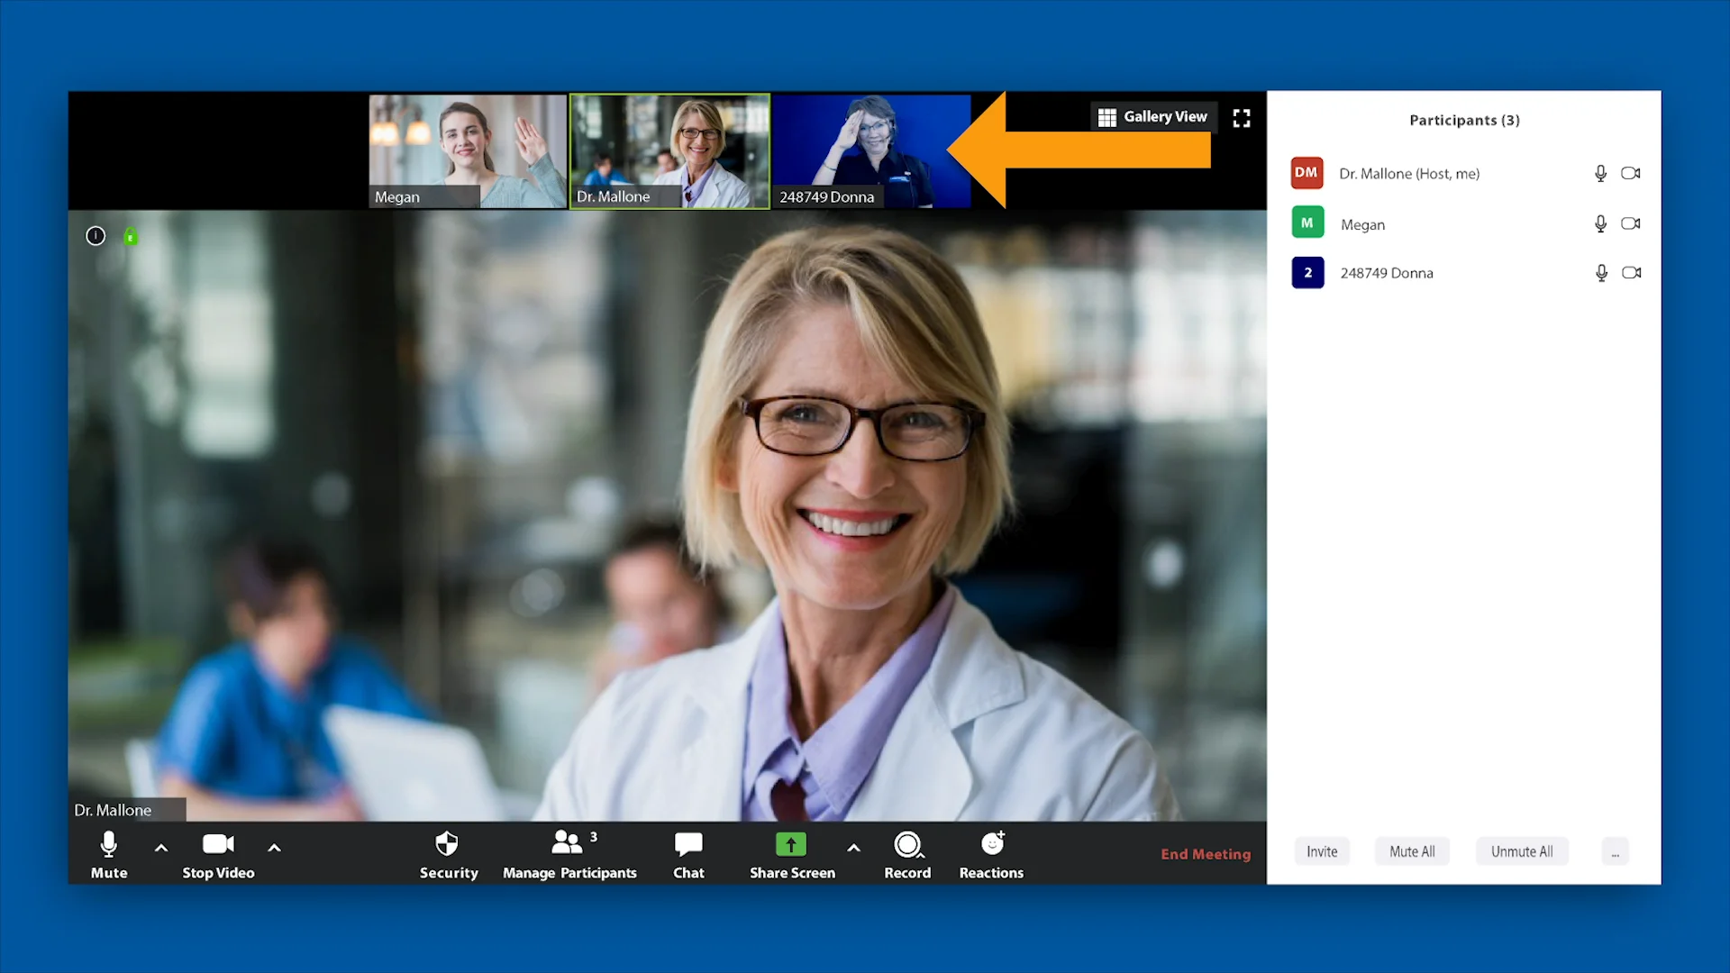This screenshot has height=973, width=1730.
Task: Open video settings chevron next to Stop Video
Action: [x=274, y=848]
